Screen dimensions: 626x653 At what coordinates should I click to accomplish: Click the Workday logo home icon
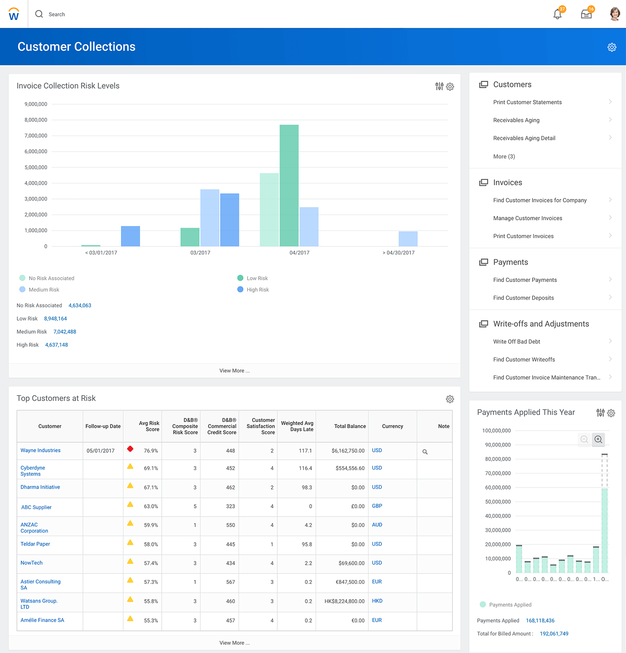pos(14,14)
